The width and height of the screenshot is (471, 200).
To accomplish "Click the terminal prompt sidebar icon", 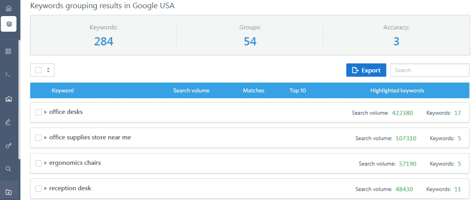I will click(x=8, y=74).
